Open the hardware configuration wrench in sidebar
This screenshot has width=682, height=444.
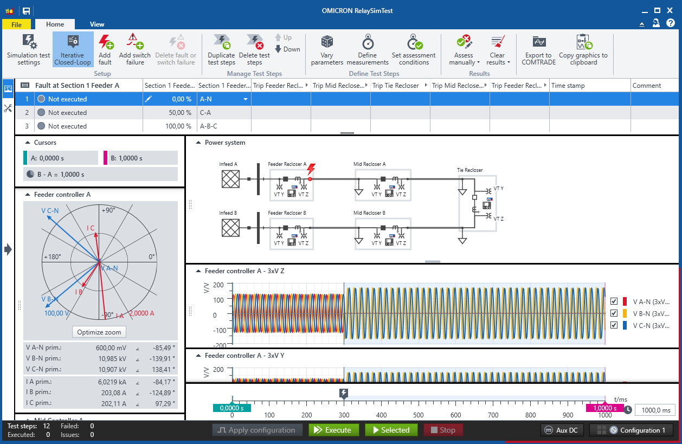[8, 108]
